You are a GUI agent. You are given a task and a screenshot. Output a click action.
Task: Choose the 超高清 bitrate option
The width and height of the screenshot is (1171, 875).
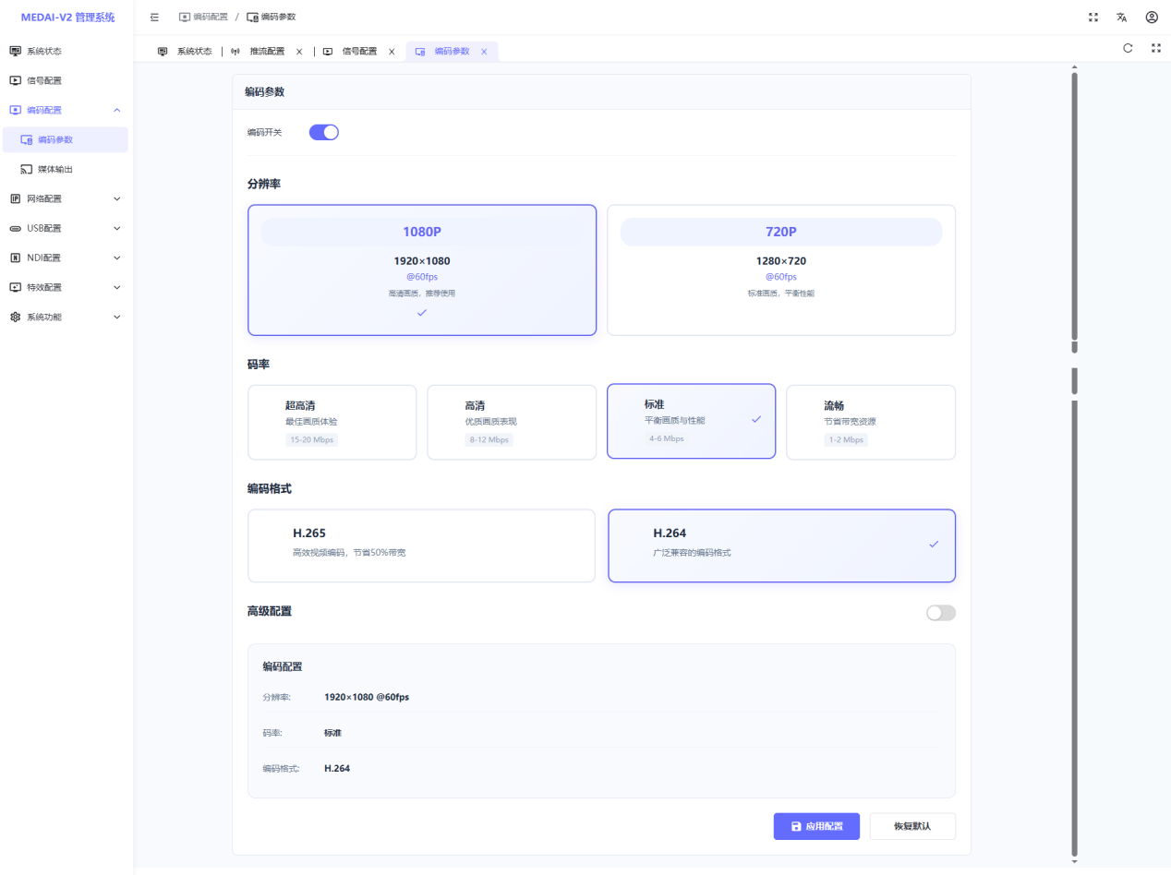pos(332,422)
